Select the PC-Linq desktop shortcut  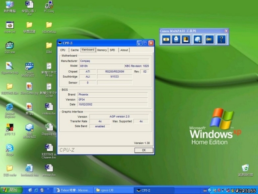49,7
